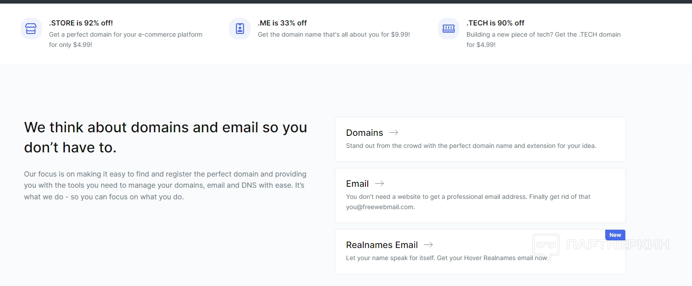This screenshot has width=692, height=286.
Task: Click the .ME domain $9.99 description text
Action: click(x=334, y=34)
